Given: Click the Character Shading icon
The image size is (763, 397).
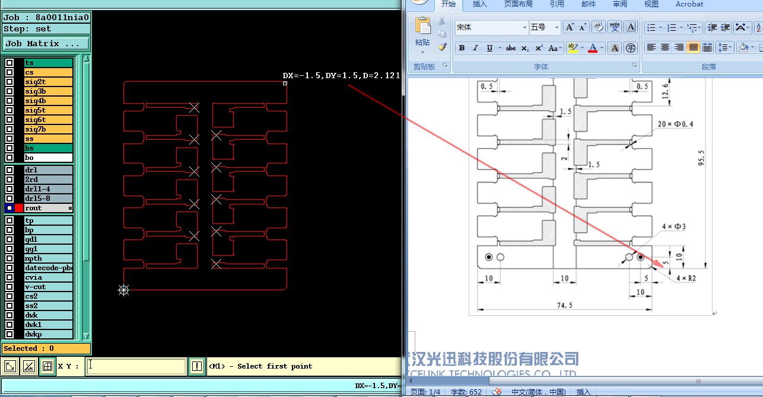Looking at the screenshot, I should pos(615,48).
